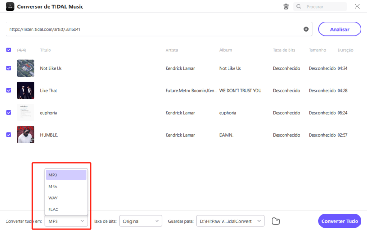Open the Original bitrate dropdown
This screenshot has height=231, width=367.
141,221
